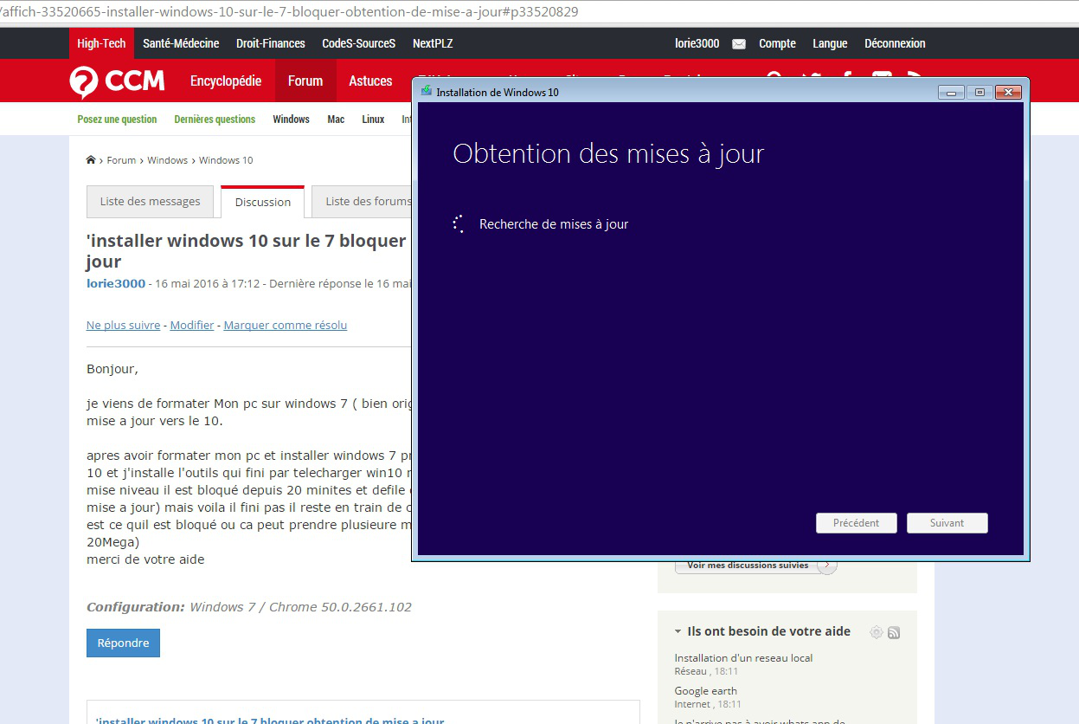The image size is (1079, 724).
Task: Maximize the Windows 10 installation window
Action: pyautogui.click(x=979, y=92)
